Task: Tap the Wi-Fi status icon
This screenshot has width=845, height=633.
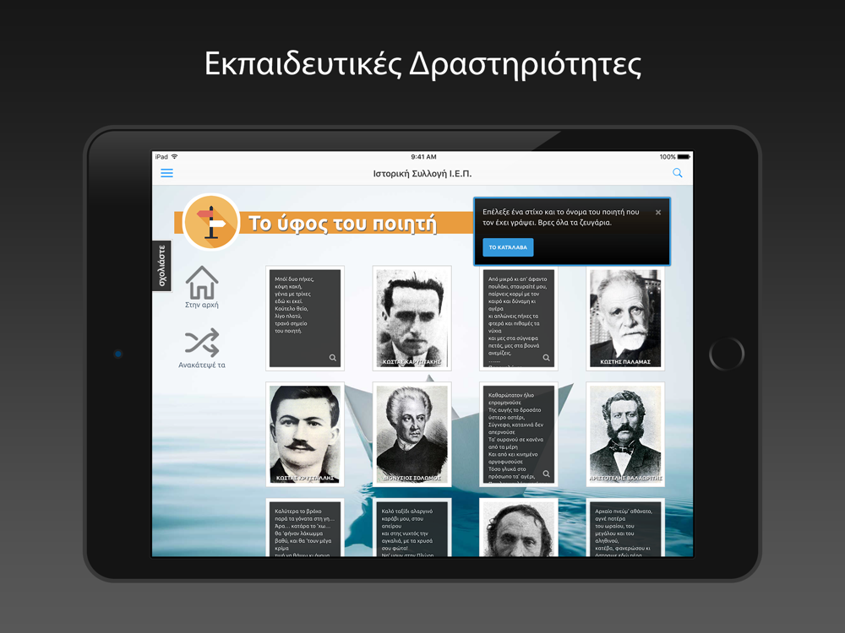Action: [174, 157]
